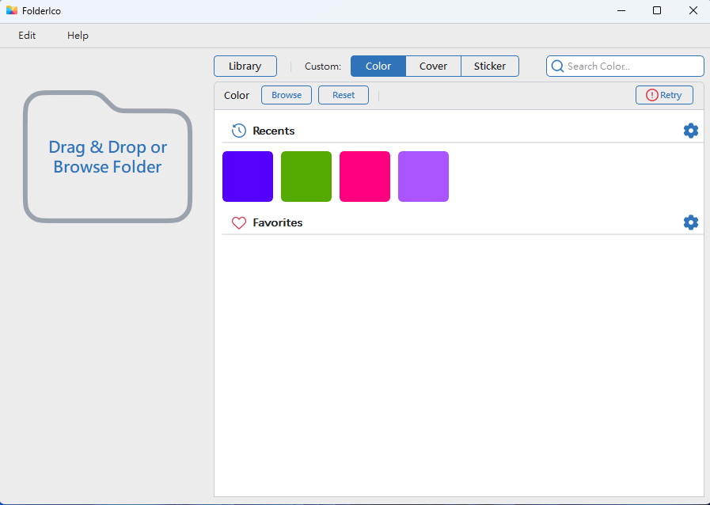Viewport: 710px width, 505px height.
Task: Switch to the Sticker custom tab
Action: tap(490, 66)
